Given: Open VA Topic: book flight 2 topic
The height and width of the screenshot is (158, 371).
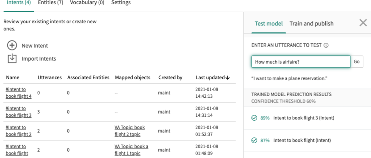Looking at the screenshot, I should point(130,131).
